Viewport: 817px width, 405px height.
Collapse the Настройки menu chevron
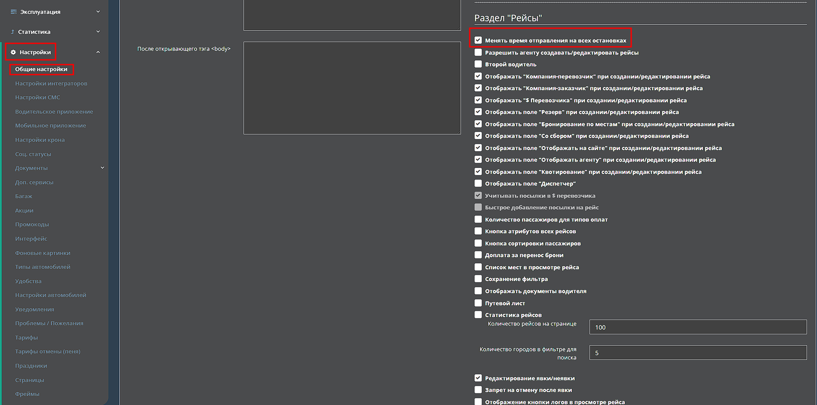pos(98,52)
